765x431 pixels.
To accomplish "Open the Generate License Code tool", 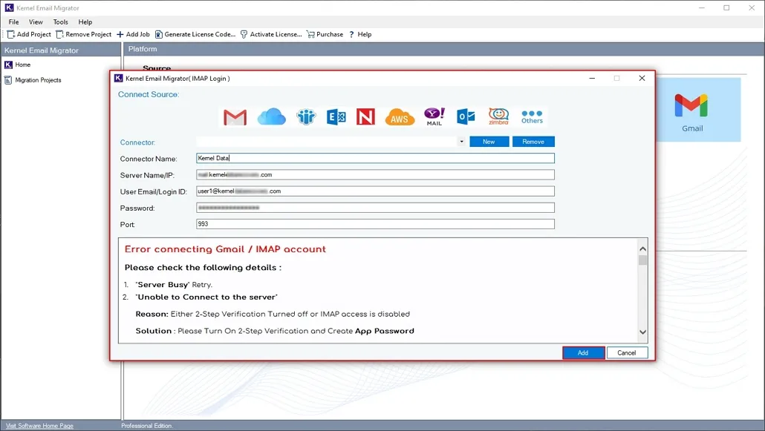I will click(196, 34).
